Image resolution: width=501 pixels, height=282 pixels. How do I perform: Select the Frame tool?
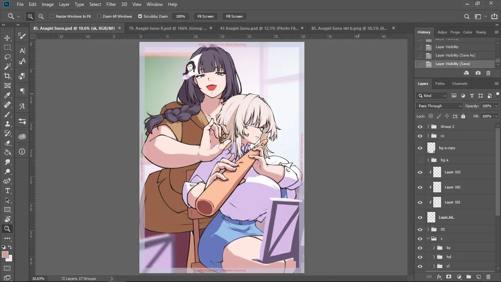pos(7,86)
